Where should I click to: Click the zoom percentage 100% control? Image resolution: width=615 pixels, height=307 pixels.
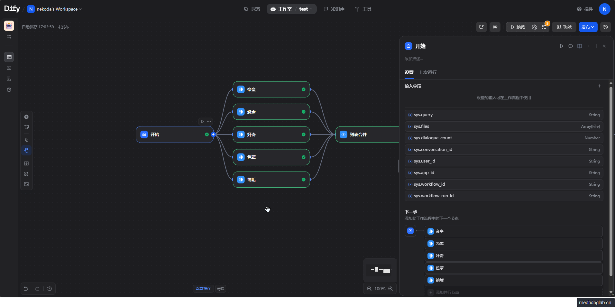[380, 289]
